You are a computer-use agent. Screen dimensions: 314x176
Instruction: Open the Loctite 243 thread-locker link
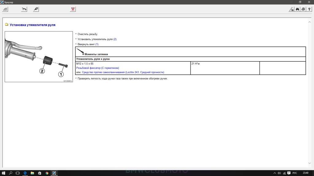[123, 72]
